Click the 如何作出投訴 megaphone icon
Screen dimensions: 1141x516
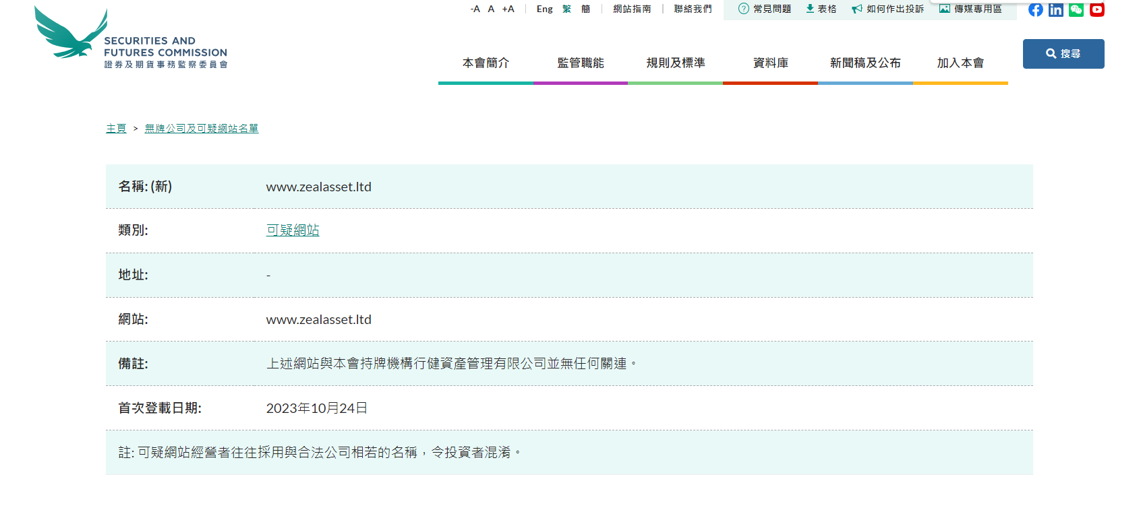pos(857,9)
